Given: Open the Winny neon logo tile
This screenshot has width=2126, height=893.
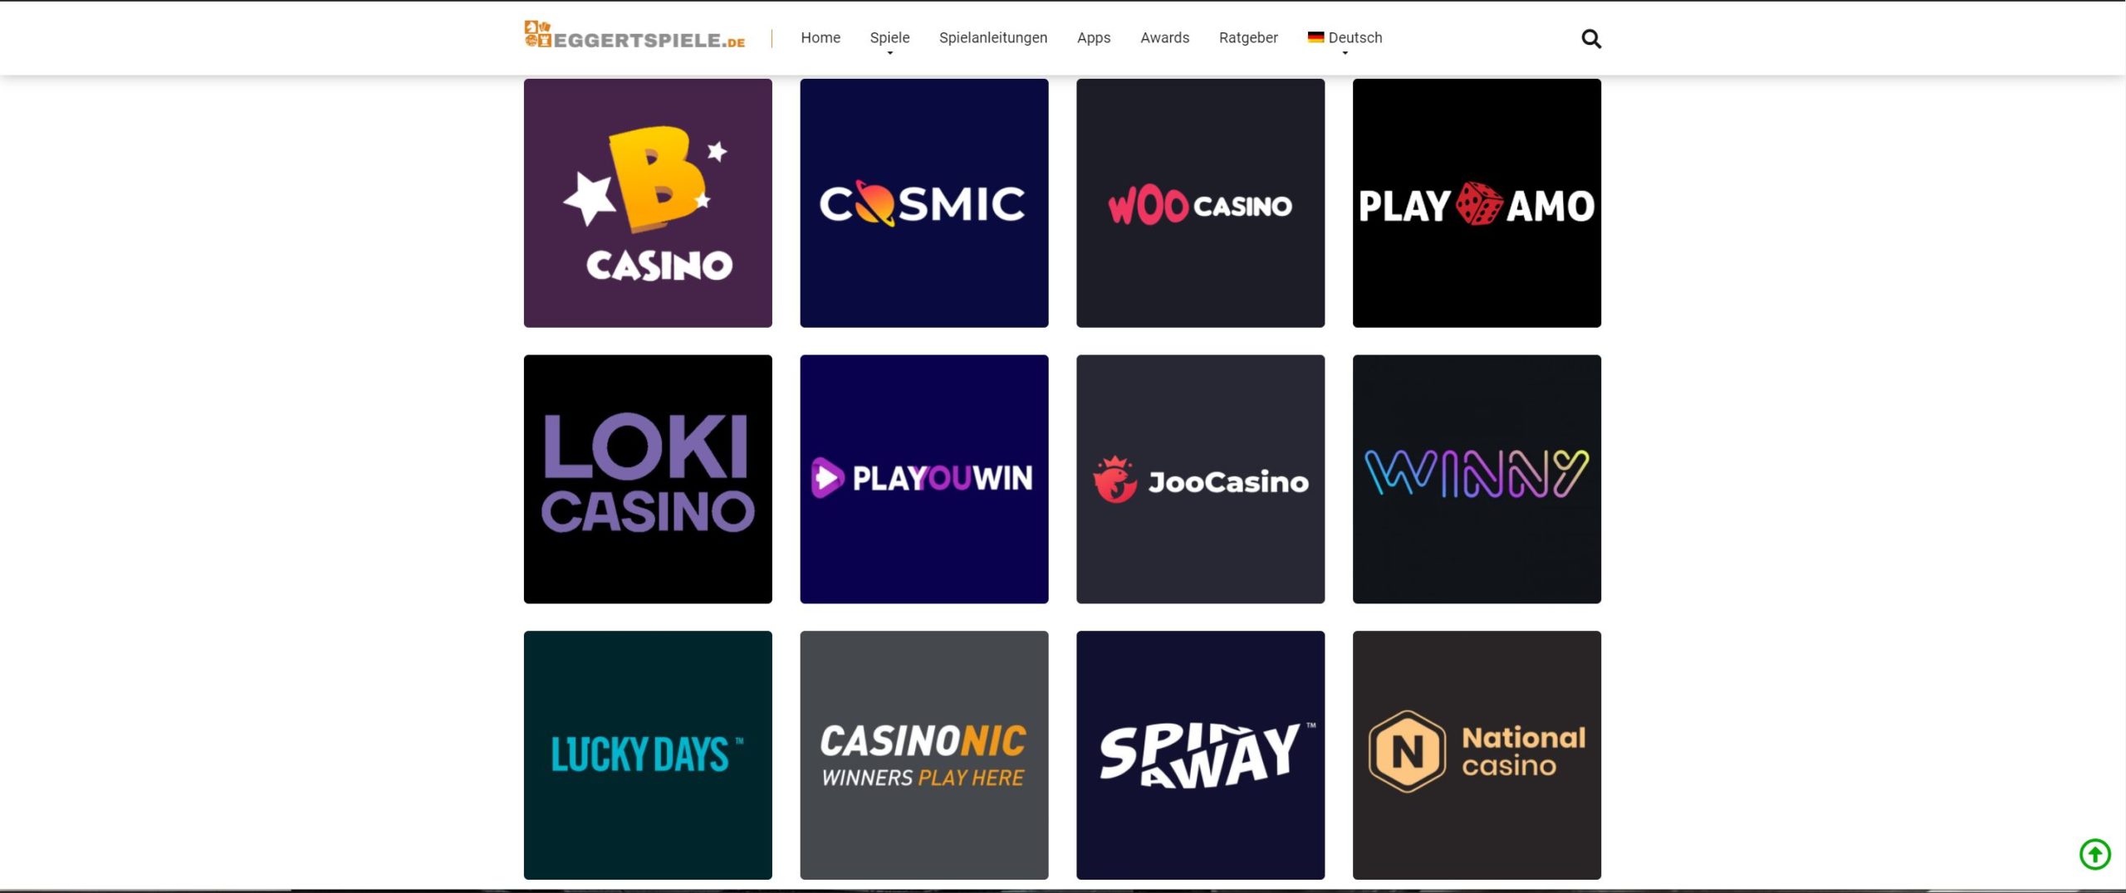Looking at the screenshot, I should click(x=1477, y=479).
